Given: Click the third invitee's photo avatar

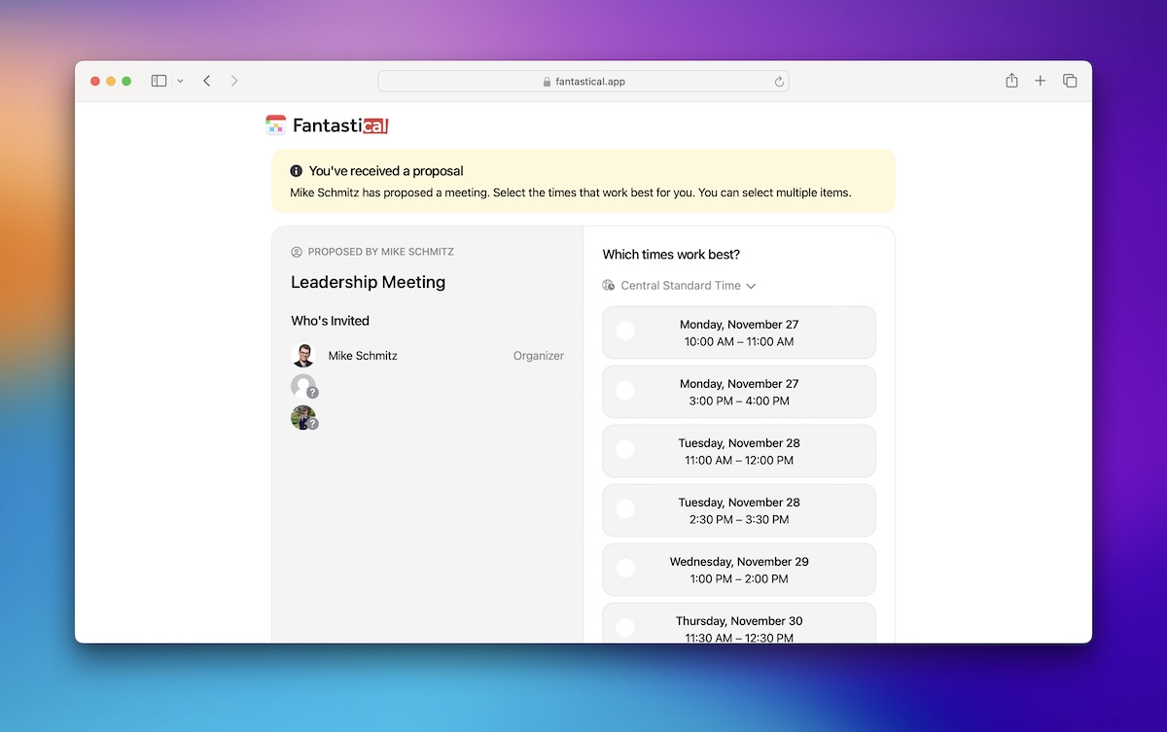Looking at the screenshot, I should coord(303,417).
